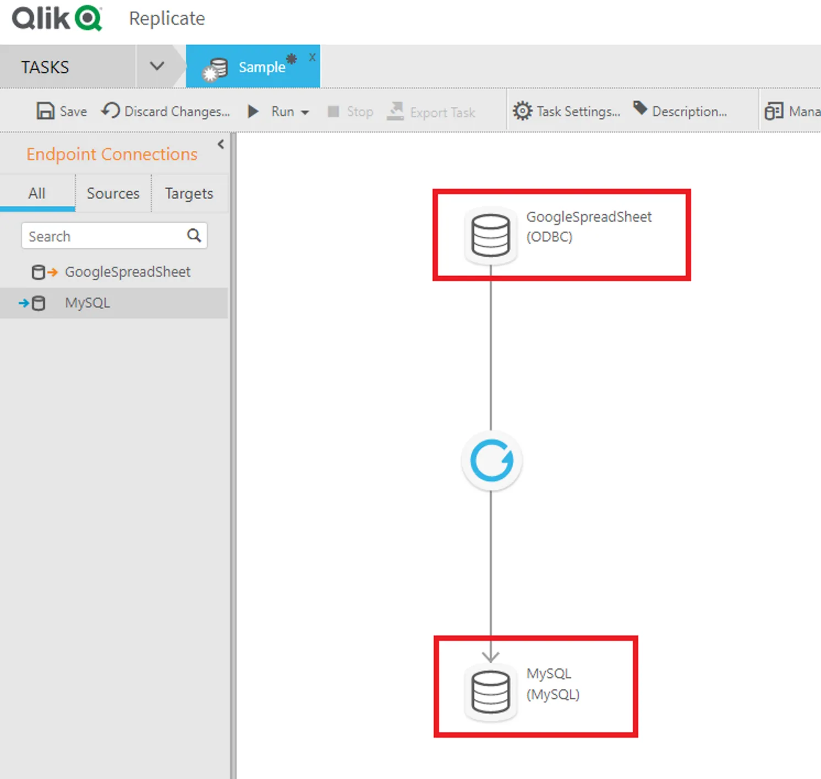Close the Sample task tab
This screenshot has height=779, width=821.
pyautogui.click(x=312, y=57)
